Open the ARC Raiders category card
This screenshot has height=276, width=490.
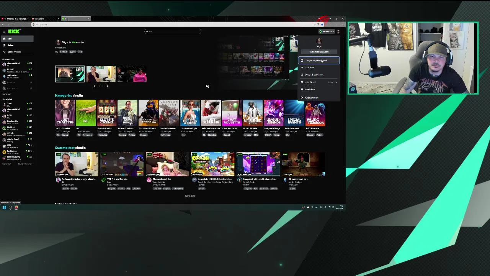[315, 113]
